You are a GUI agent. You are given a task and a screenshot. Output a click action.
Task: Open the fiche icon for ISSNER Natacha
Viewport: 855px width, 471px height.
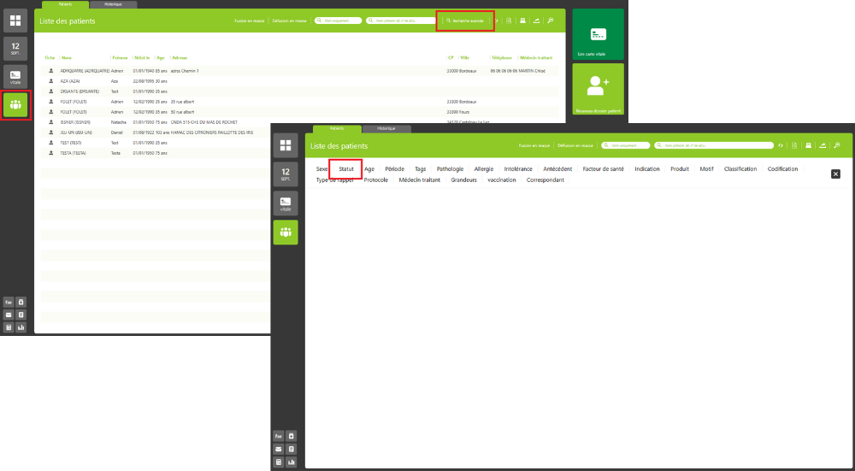[50, 122]
